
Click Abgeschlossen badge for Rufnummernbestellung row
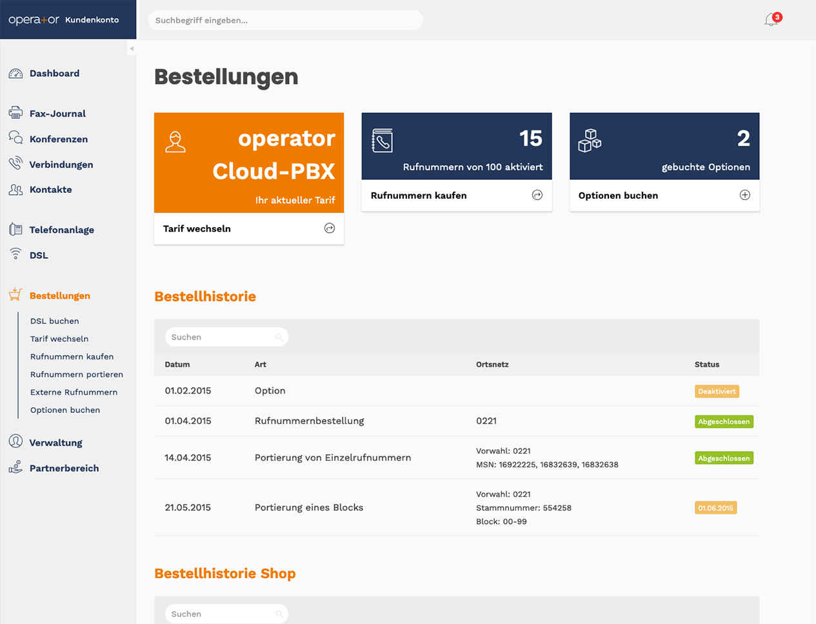(724, 421)
